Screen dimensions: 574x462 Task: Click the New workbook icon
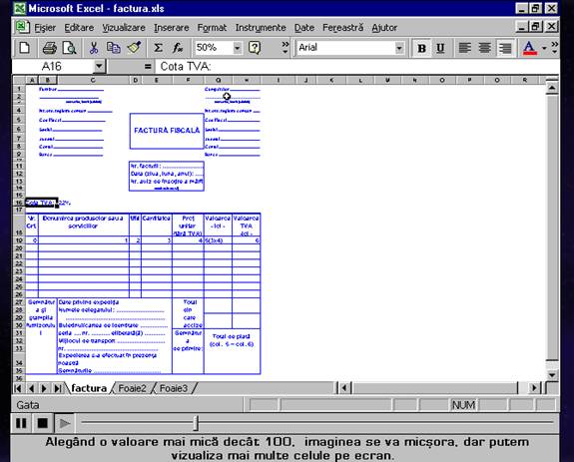25,48
